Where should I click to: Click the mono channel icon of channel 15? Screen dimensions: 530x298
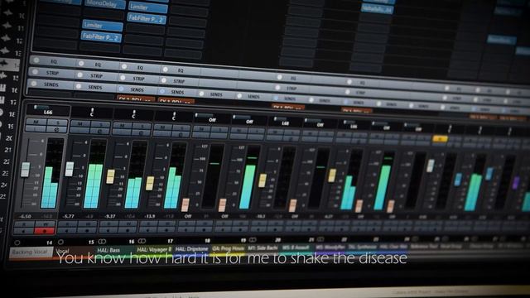tap(60, 242)
